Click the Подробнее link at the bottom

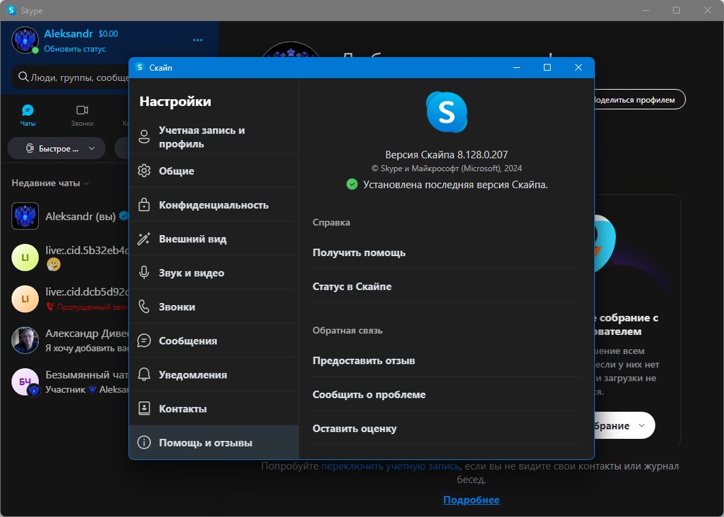click(471, 500)
